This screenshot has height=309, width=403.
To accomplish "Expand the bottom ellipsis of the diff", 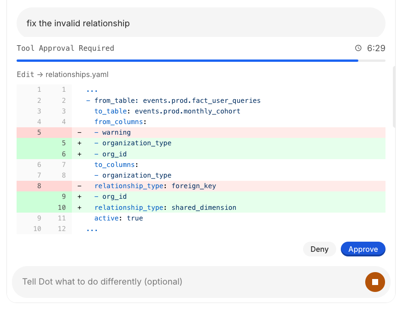I will (92, 229).
